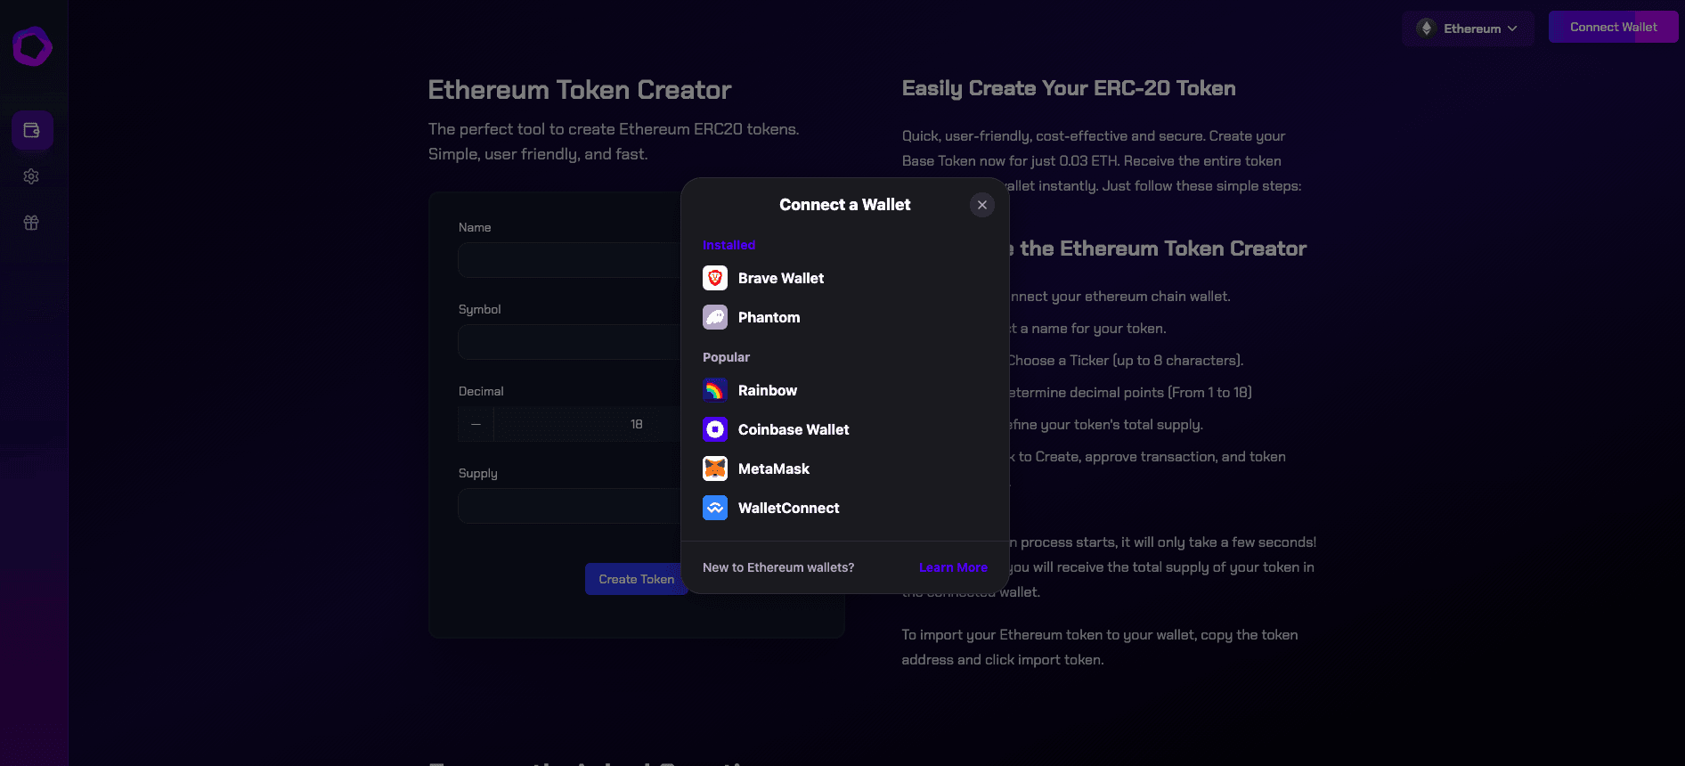Click 'Easily Create Your ERC-20 Token' heading
This screenshot has width=1685, height=766.
pos(1069,88)
